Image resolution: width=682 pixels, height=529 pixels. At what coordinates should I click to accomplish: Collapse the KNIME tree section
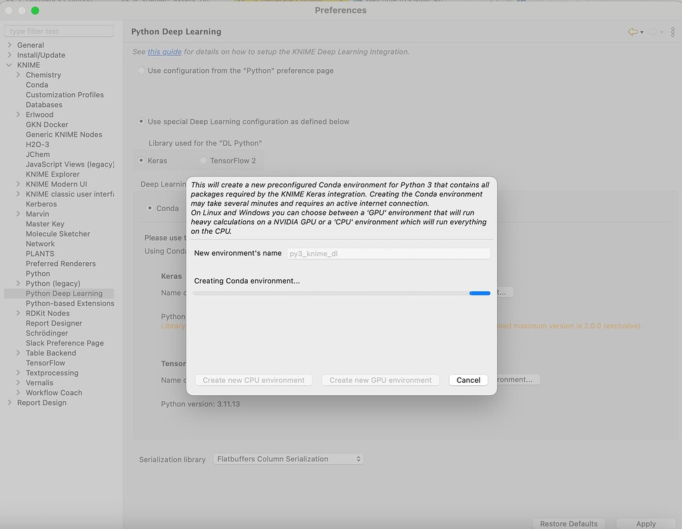[x=9, y=65]
